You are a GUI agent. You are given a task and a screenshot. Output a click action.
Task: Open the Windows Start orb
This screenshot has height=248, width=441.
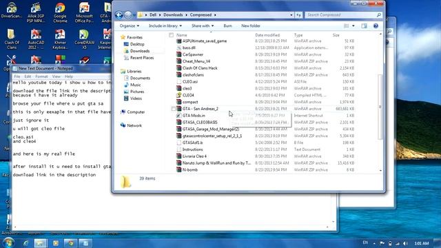pyautogui.click(x=8, y=242)
